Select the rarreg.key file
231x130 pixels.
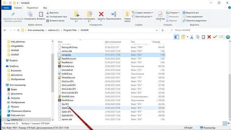pos(111,55)
